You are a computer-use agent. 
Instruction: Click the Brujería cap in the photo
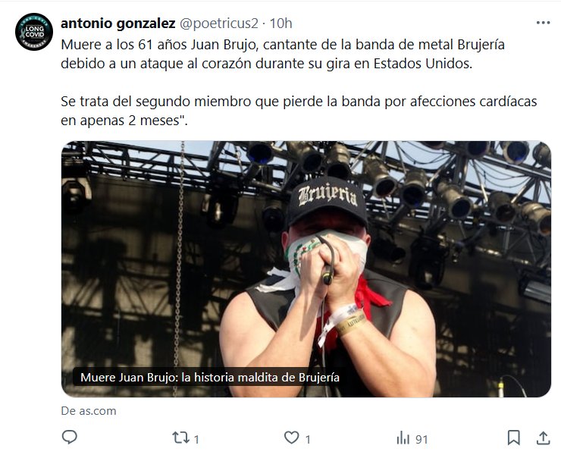pyautogui.click(x=327, y=201)
